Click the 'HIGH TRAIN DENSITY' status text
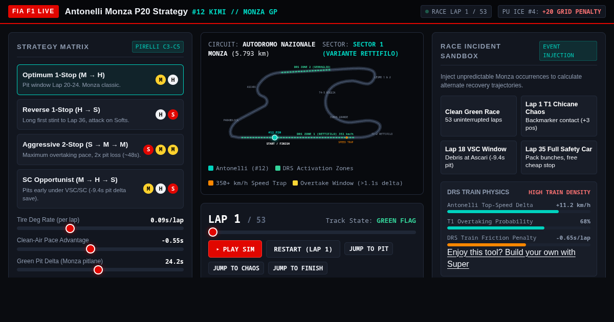The height and width of the screenshot is (322, 614). (x=559, y=192)
